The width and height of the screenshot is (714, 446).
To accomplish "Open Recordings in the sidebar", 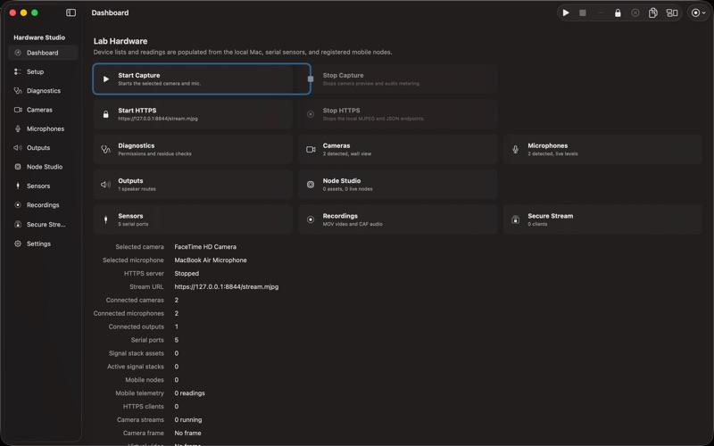I will 43,205.
